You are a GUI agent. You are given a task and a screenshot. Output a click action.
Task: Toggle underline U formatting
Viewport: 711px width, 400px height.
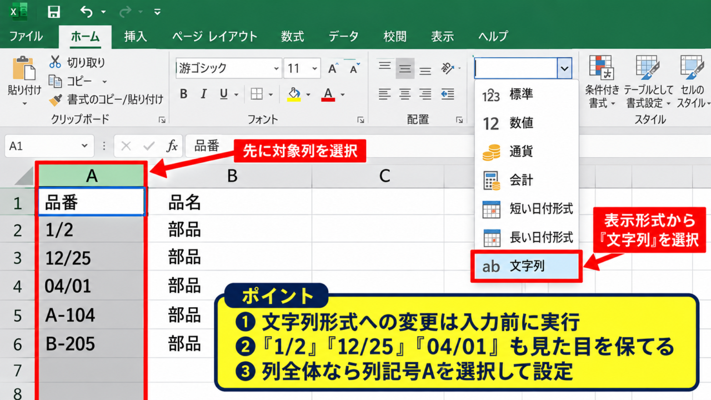click(x=223, y=94)
